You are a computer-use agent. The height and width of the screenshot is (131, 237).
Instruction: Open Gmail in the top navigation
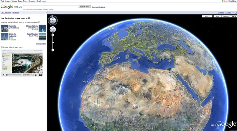coord(39,1)
